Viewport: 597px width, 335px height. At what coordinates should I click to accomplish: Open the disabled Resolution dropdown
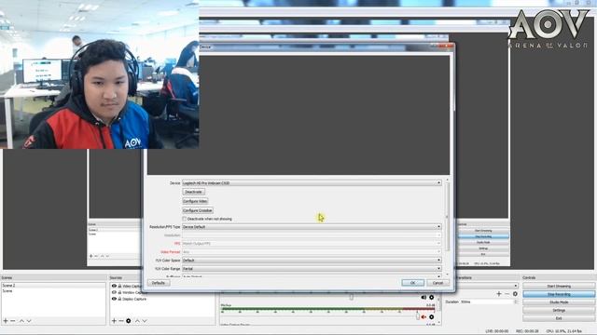(312, 235)
